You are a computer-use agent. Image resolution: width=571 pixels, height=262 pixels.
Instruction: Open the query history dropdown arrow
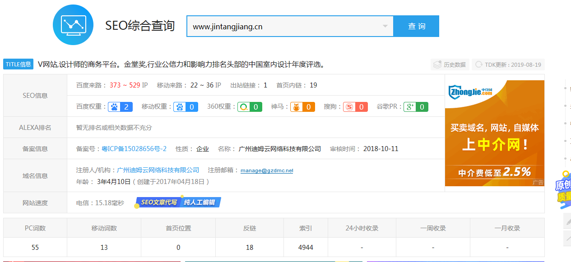[x=385, y=26]
